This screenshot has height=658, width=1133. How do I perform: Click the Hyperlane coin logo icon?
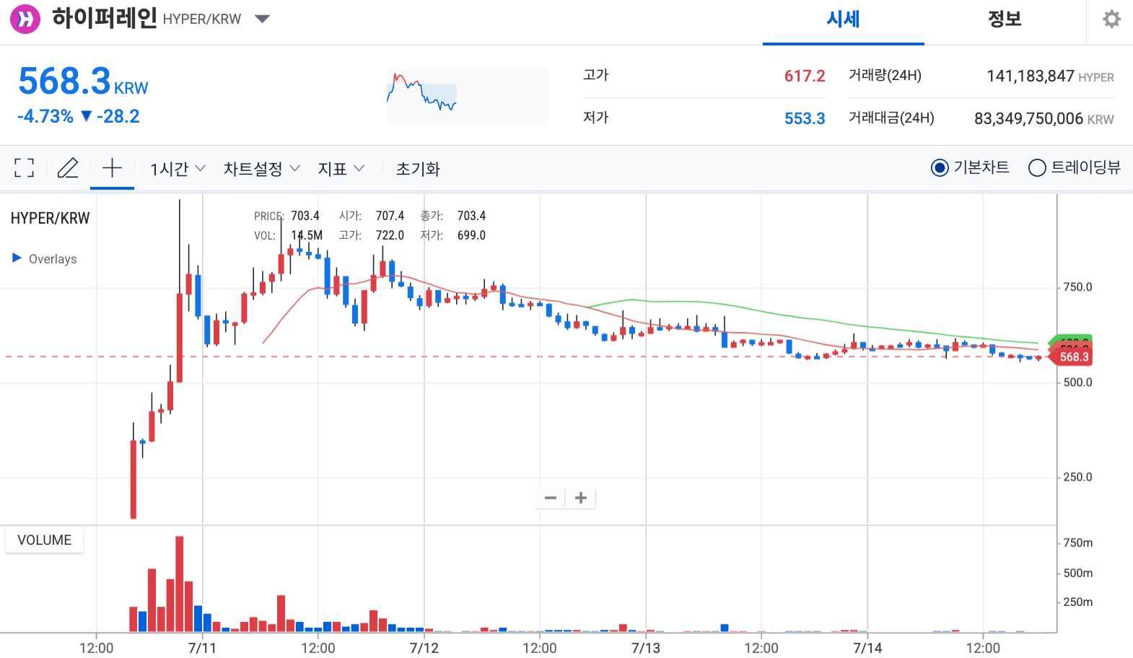(x=25, y=19)
